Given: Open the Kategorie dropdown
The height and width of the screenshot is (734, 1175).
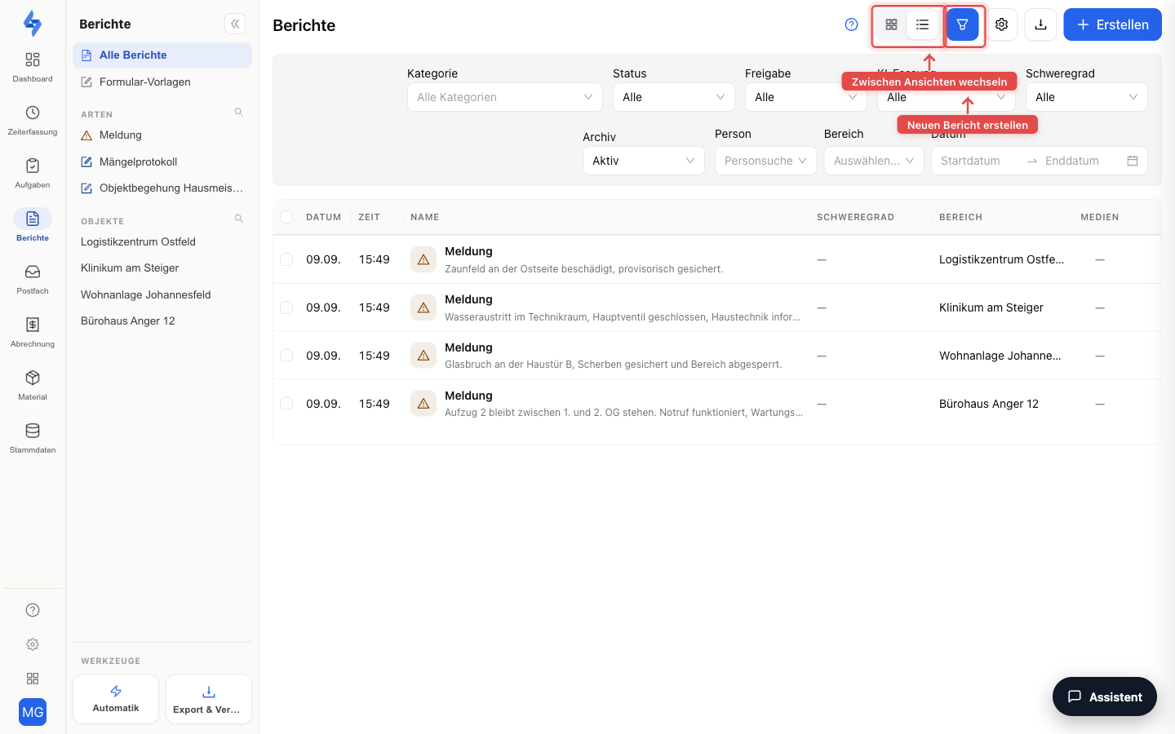Looking at the screenshot, I should point(505,97).
